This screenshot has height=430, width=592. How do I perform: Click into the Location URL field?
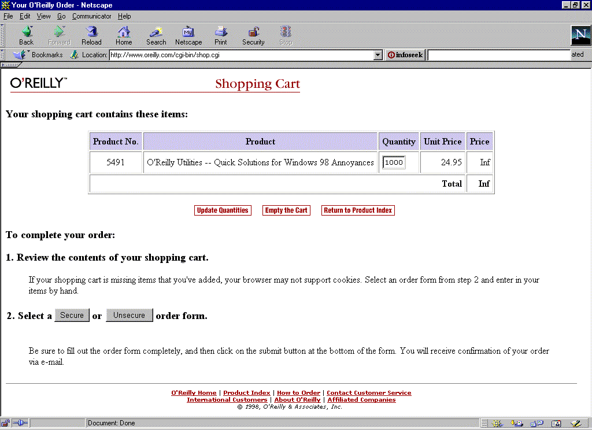click(241, 55)
